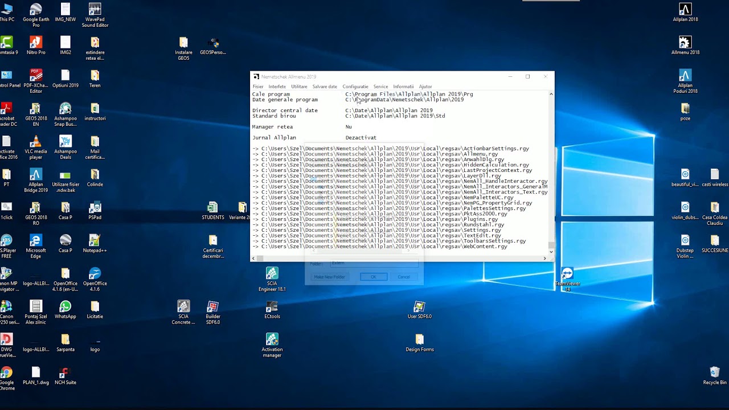
Task: Select the Allmenu 2018 desktop icon
Action: [x=685, y=46]
